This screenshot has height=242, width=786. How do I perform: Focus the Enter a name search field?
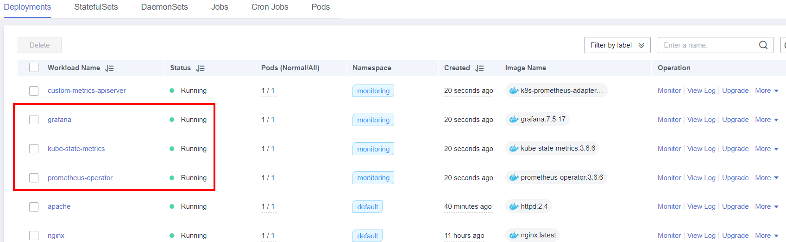[x=708, y=45]
